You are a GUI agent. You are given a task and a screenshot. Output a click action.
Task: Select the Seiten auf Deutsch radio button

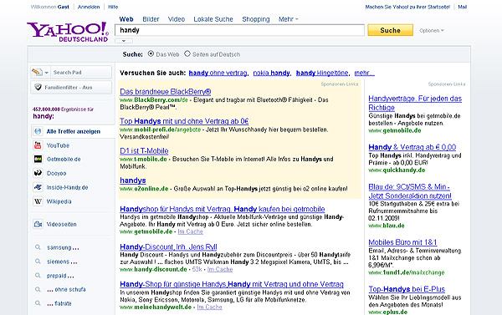pos(187,53)
